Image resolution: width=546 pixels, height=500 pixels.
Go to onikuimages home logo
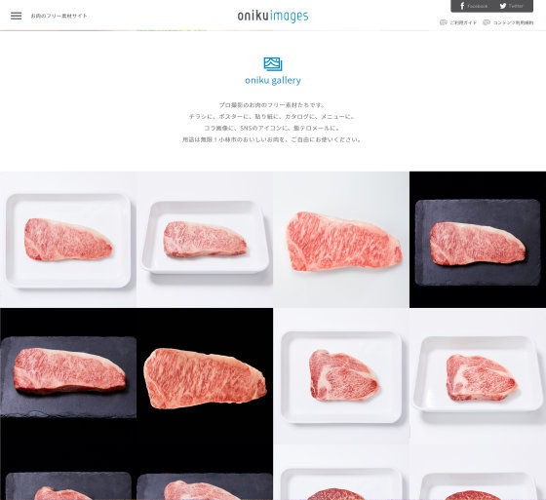pos(273,16)
